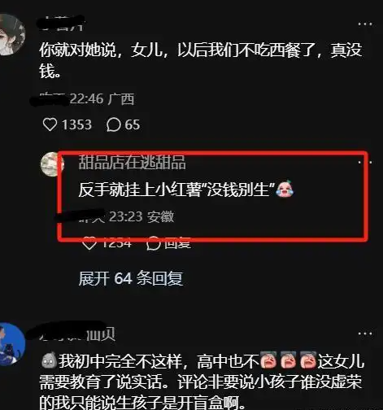383x410 pixels.
Task: Like the comment with 1353 likes
Action: point(50,124)
